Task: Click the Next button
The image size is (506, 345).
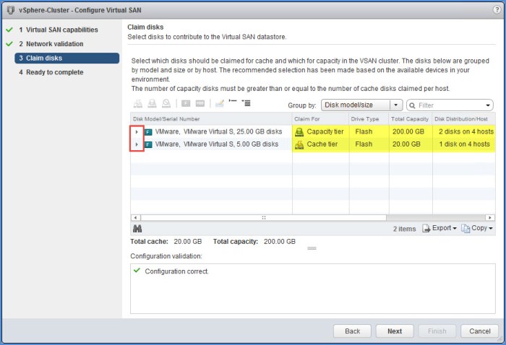Action: (395, 331)
